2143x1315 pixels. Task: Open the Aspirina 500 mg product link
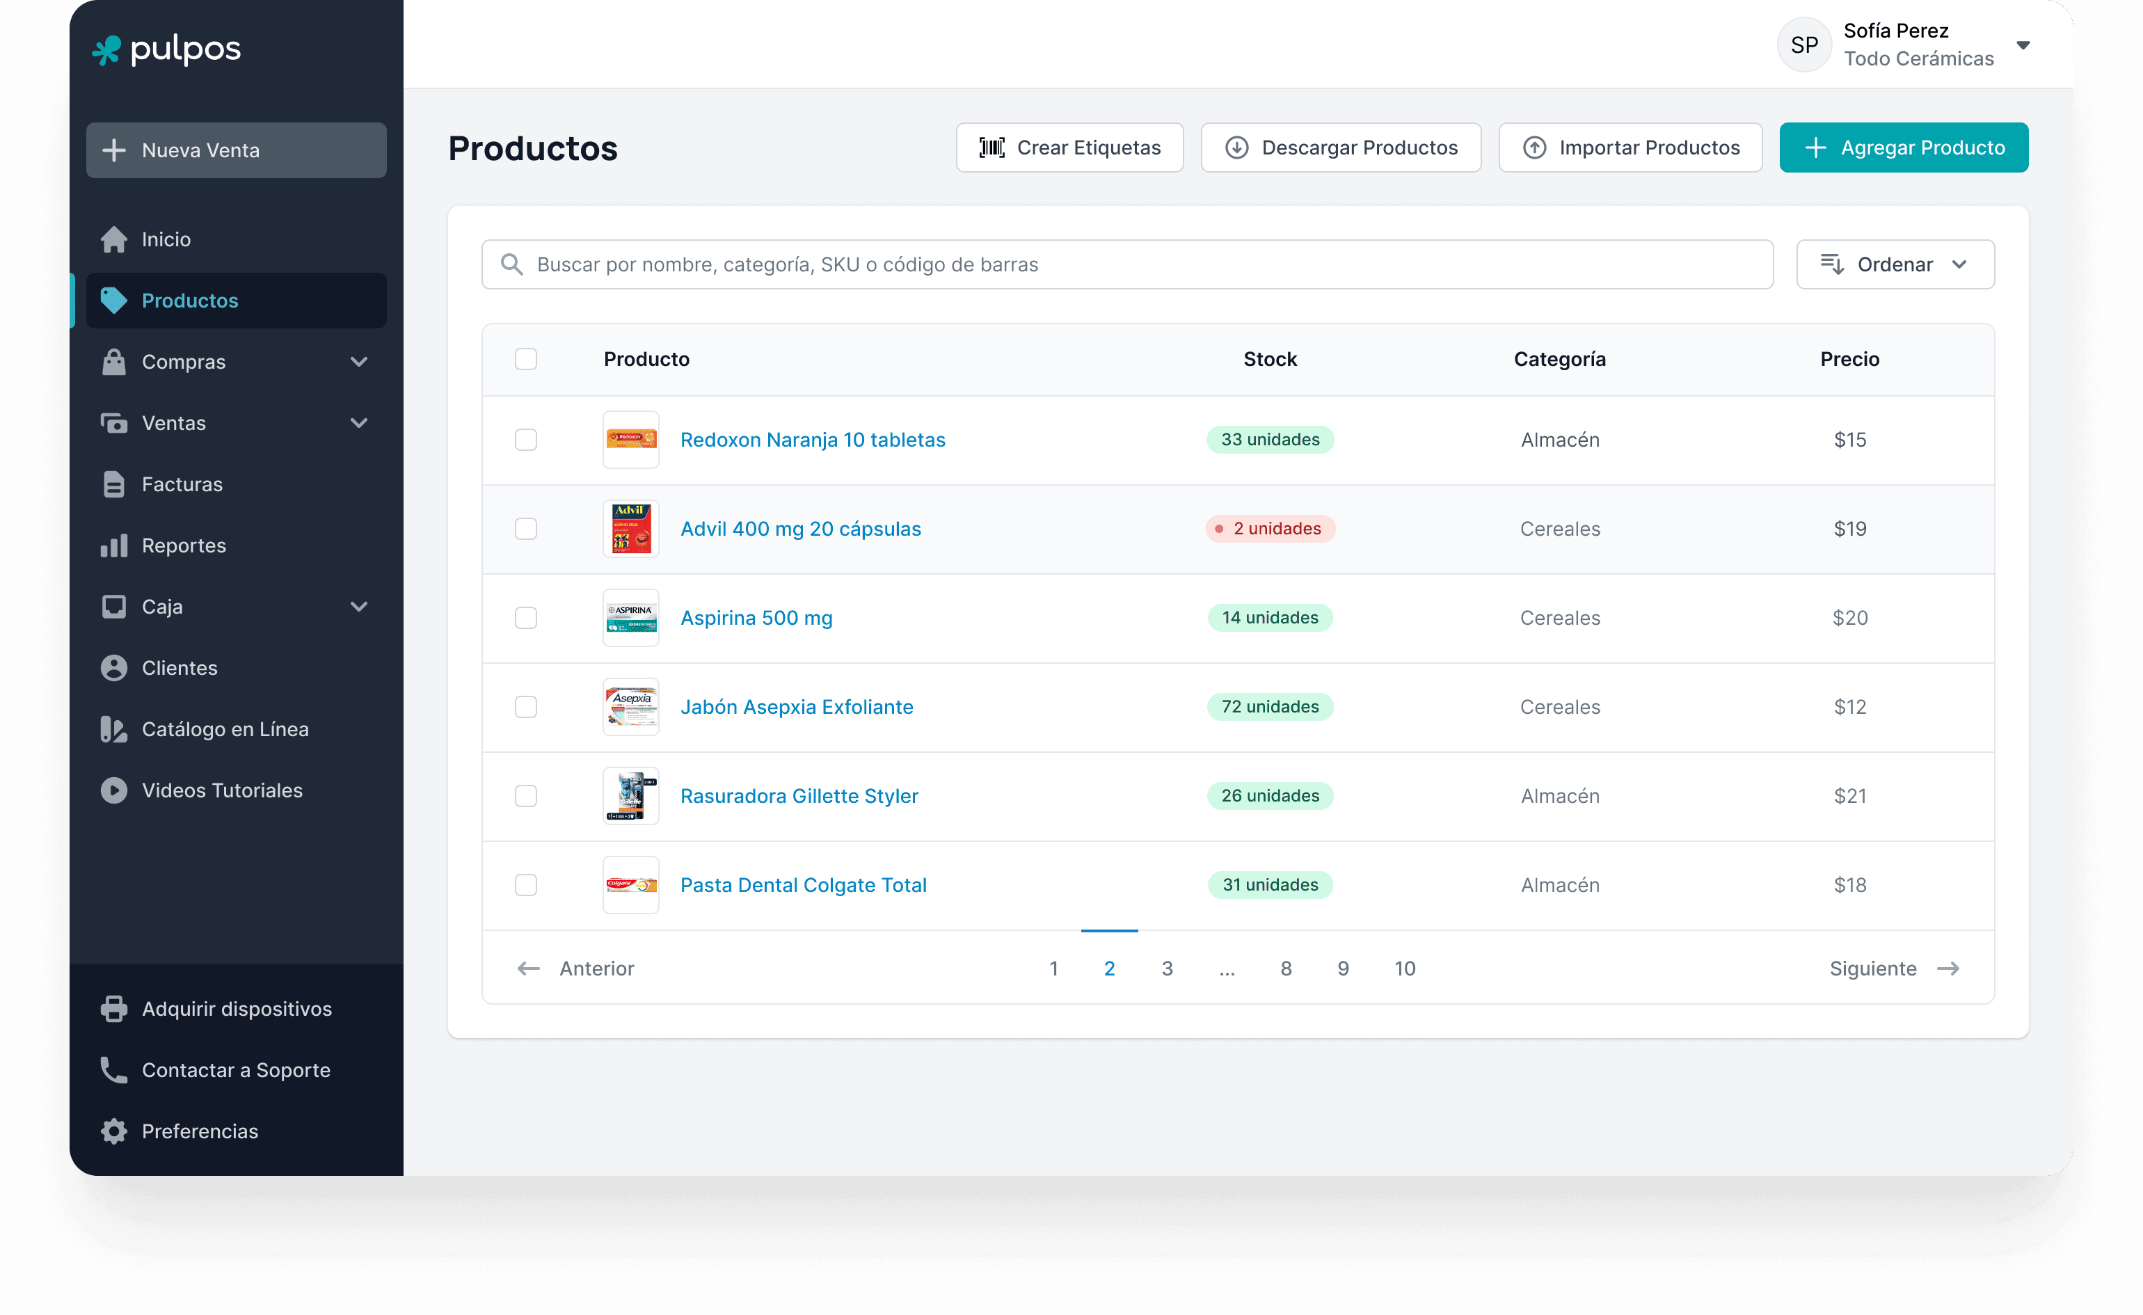pos(756,618)
